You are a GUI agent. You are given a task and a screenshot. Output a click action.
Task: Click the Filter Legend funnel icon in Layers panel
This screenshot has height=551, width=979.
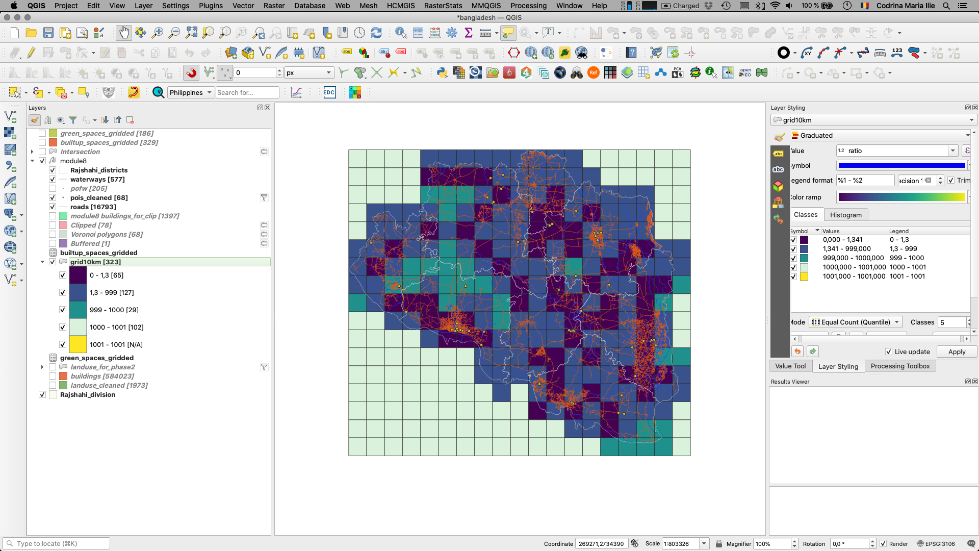(73, 120)
